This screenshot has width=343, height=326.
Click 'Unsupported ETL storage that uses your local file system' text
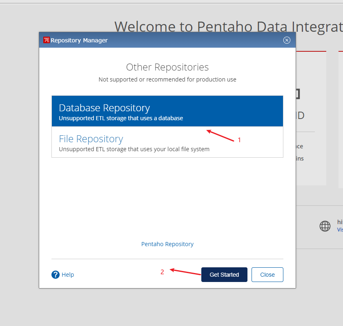point(134,149)
